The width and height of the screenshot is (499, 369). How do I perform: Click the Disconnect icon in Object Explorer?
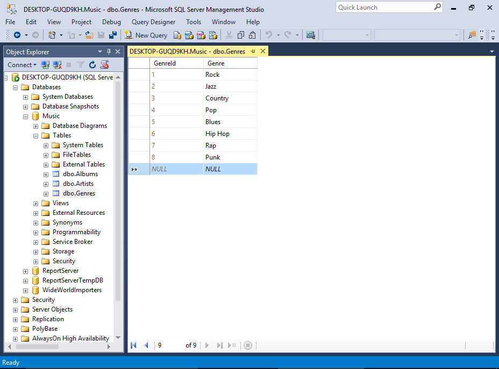pyautogui.click(x=57, y=64)
